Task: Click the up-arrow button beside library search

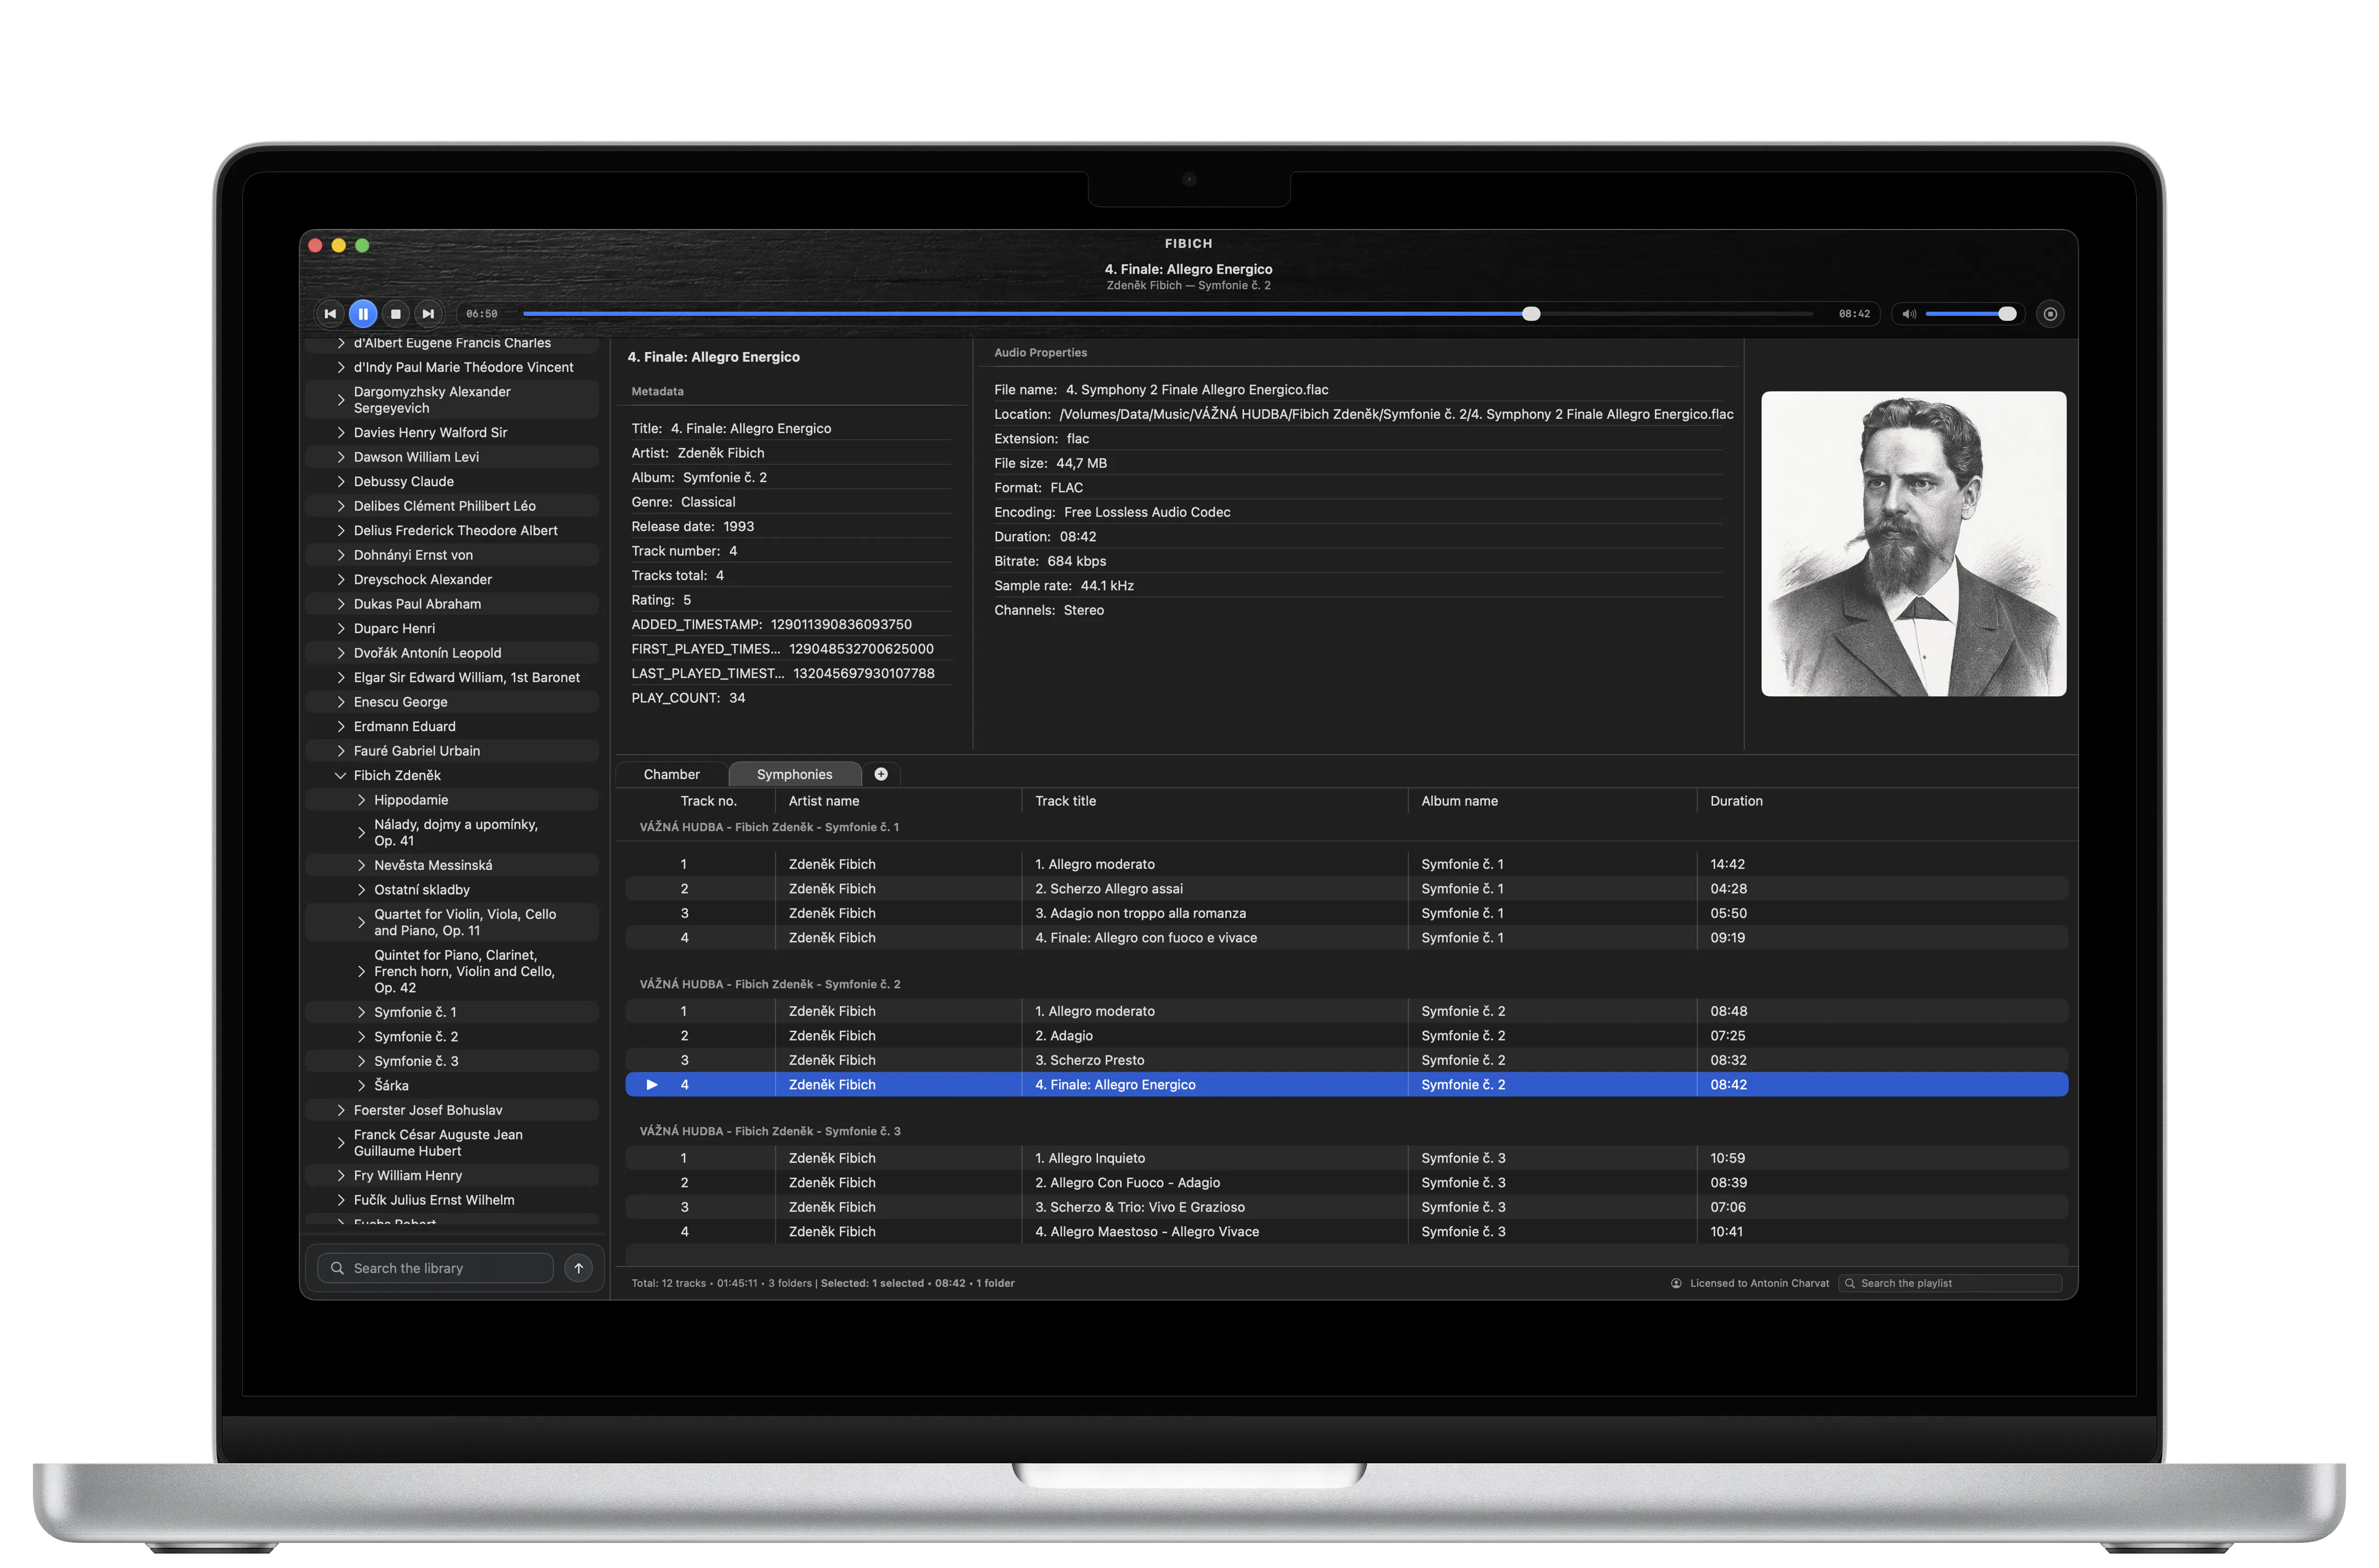Action: click(x=578, y=1268)
